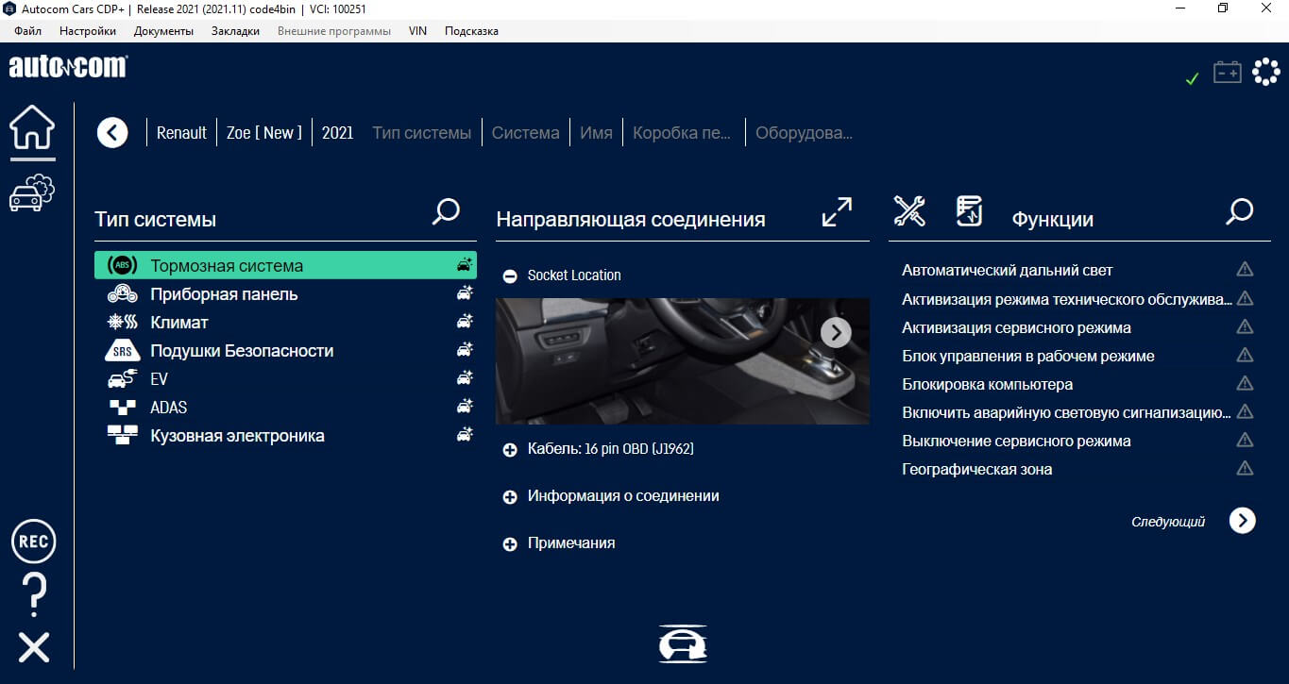The width and height of the screenshot is (1289, 684).
Task: Select Приборная панель system type
Action: 285,294
